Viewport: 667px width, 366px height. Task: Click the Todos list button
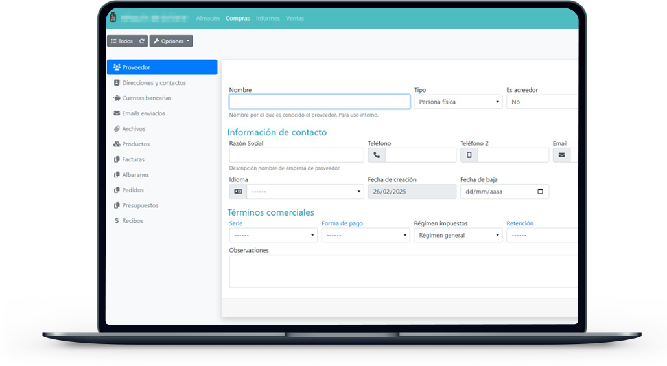tap(122, 41)
